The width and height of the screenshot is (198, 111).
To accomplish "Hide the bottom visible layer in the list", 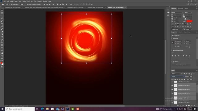I will [172, 102].
